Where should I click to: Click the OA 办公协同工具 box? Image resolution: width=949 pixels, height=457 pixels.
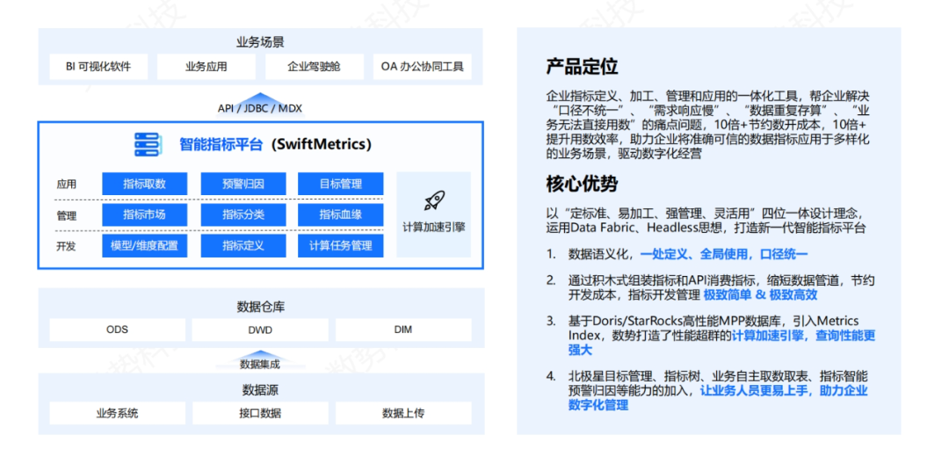[x=423, y=67]
